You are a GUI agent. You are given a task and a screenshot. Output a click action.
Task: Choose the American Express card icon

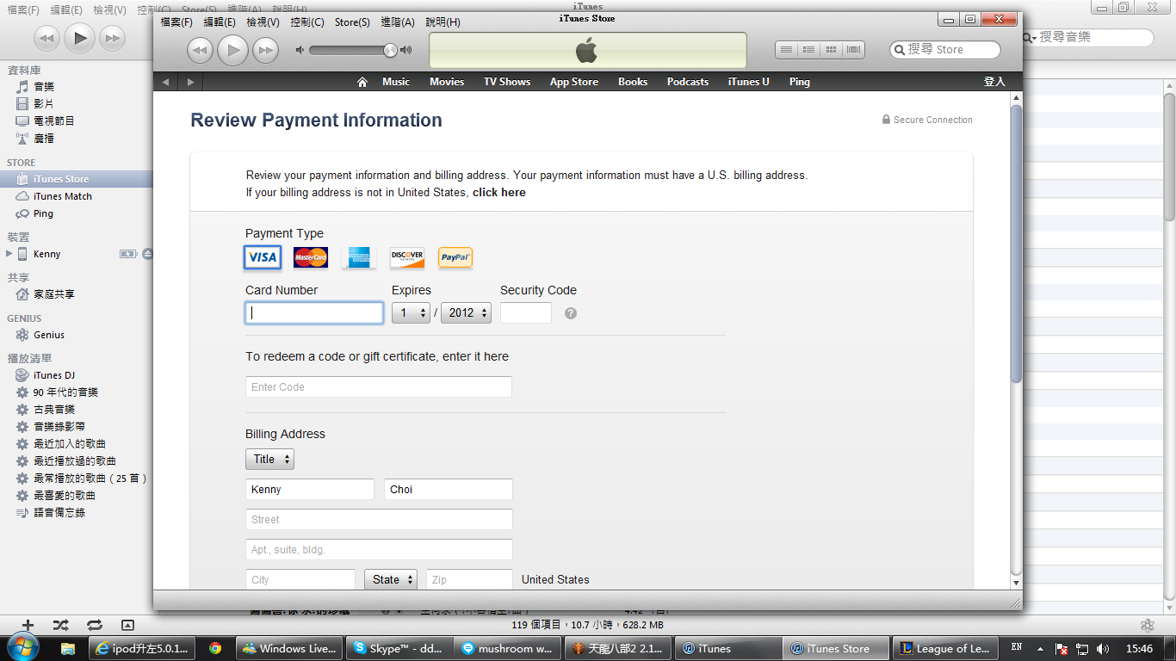[x=359, y=257]
